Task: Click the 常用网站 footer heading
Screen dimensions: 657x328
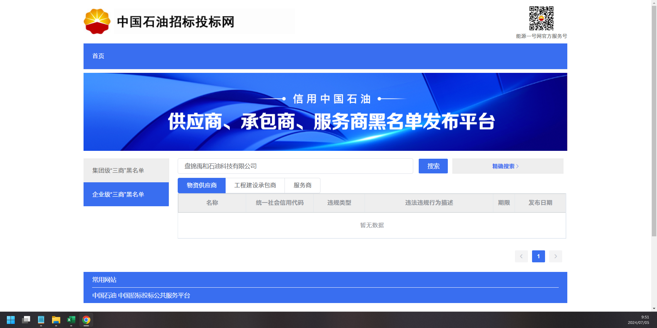Action: [x=104, y=280]
